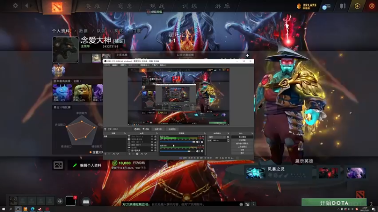Toggle visibility eye of fifth OBS source
This screenshot has height=212, width=378.
[152, 147]
